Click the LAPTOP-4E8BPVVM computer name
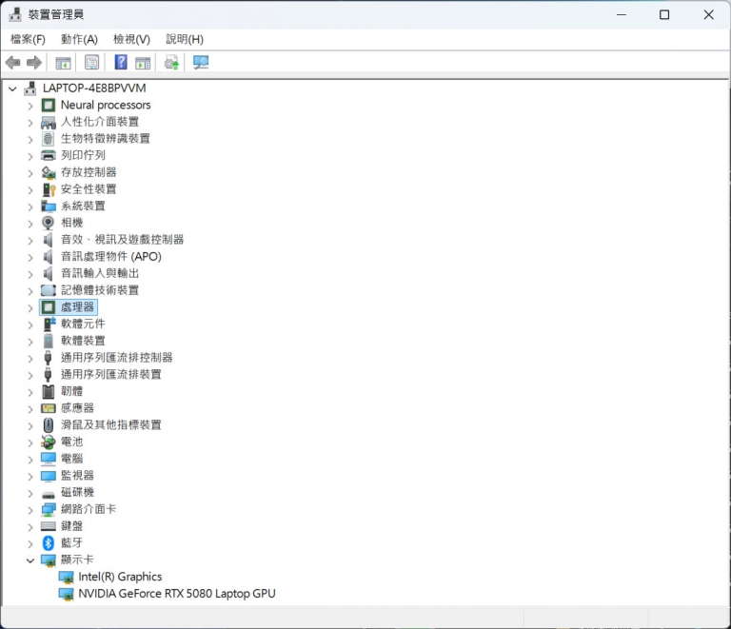This screenshot has height=629, width=731. 94,88
